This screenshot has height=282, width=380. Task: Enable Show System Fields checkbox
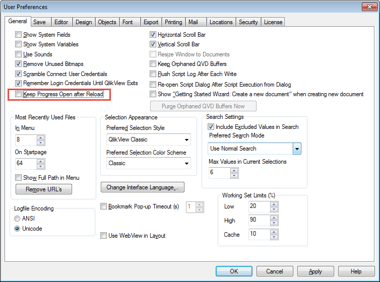point(18,35)
